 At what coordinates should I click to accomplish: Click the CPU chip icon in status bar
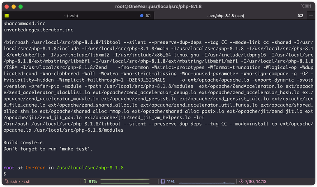pyautogui.click(x=163, y=181)
